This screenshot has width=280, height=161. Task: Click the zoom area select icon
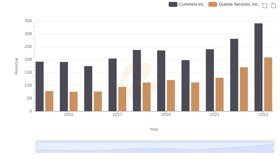[265, 5]
